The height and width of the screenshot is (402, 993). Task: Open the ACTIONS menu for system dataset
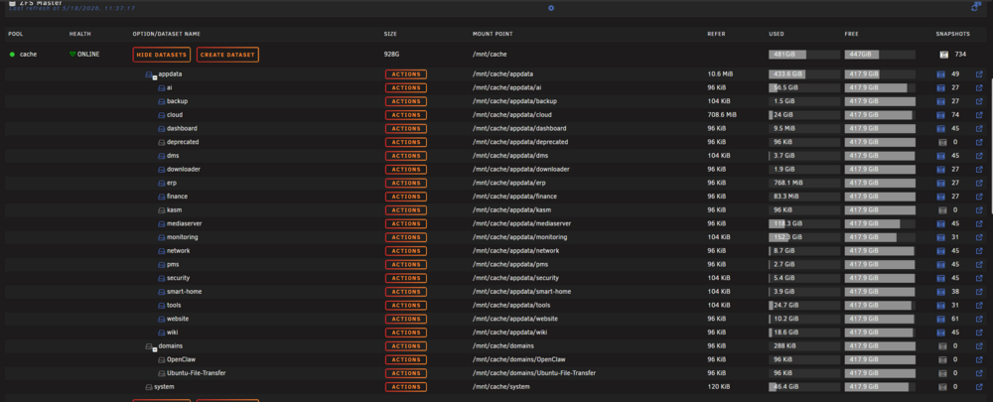tap(406, 387)
